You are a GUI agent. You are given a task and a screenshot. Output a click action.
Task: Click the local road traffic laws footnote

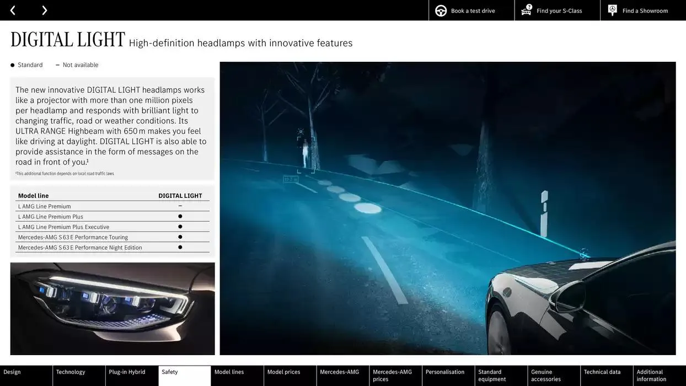65,174
